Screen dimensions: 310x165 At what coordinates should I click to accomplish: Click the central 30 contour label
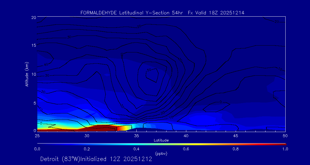point(149,70)
